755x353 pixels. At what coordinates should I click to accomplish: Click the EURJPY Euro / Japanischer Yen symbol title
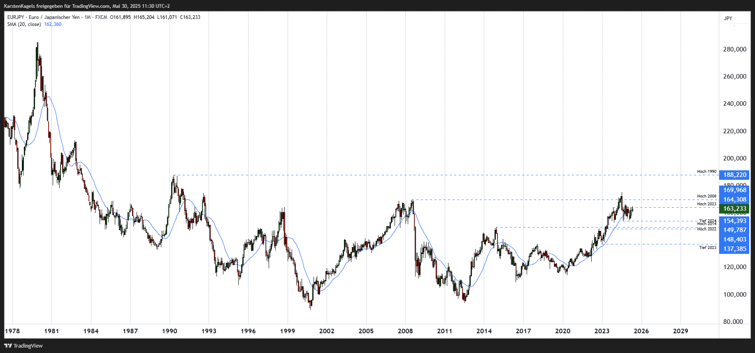tap(44, 17)
